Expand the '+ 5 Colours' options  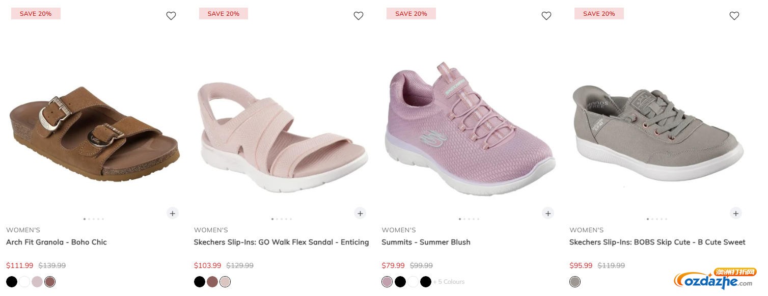[449, 282]
